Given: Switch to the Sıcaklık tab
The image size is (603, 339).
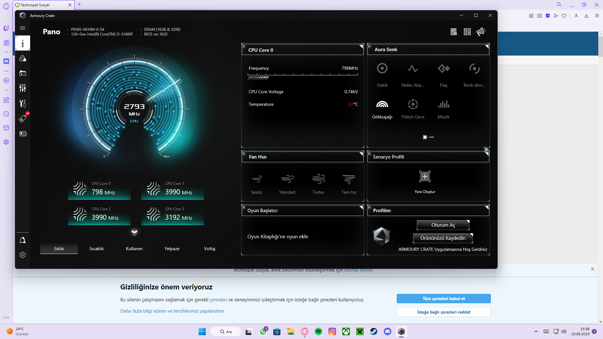Looking at the screenshot, I should (x=96, y=249).
